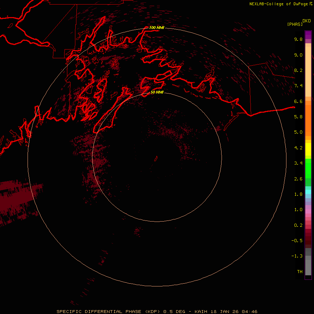
Task: Click the -0.5 legend value
Action: [x=297, y=241]
